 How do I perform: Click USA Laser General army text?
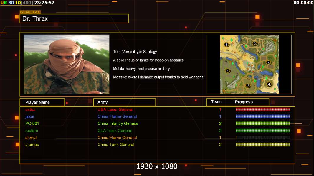[x=115, y=109]
